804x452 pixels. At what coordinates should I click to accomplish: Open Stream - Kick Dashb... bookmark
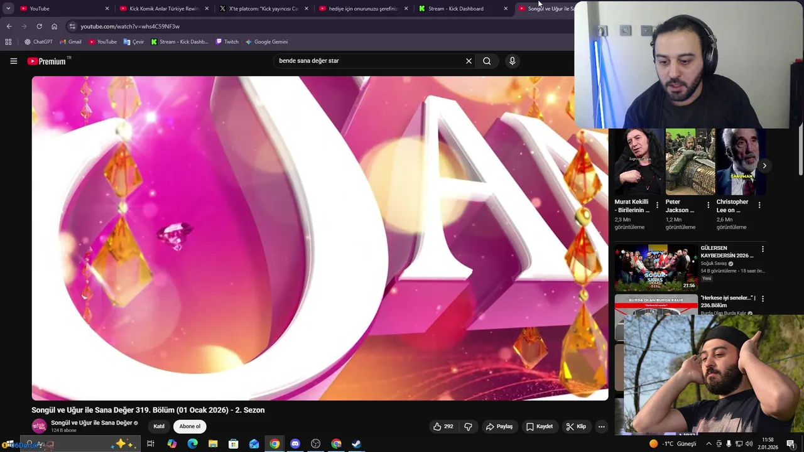click(180, 42)
